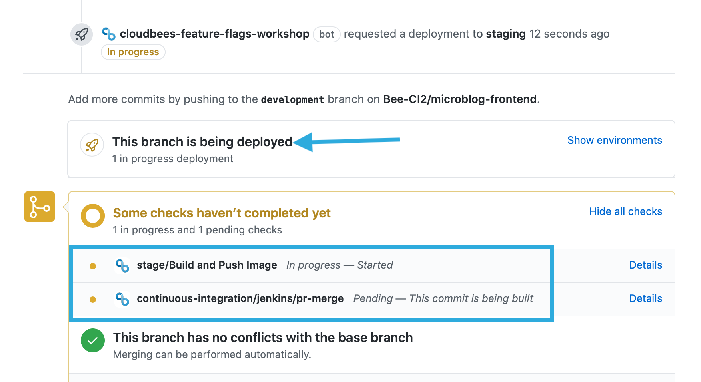Open the cloudbees-feature-flags-workshop bot profile
Image resolution: width=701 pixels, height=382 pixels.
[214, 34]
